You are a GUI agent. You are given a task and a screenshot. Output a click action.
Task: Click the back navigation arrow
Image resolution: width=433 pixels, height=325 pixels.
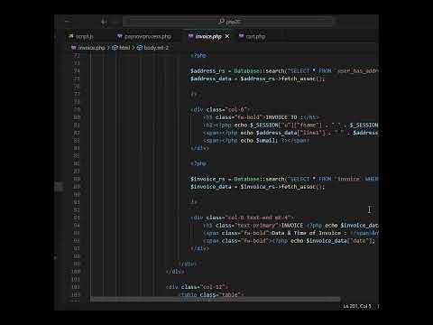tap(104, 22)
